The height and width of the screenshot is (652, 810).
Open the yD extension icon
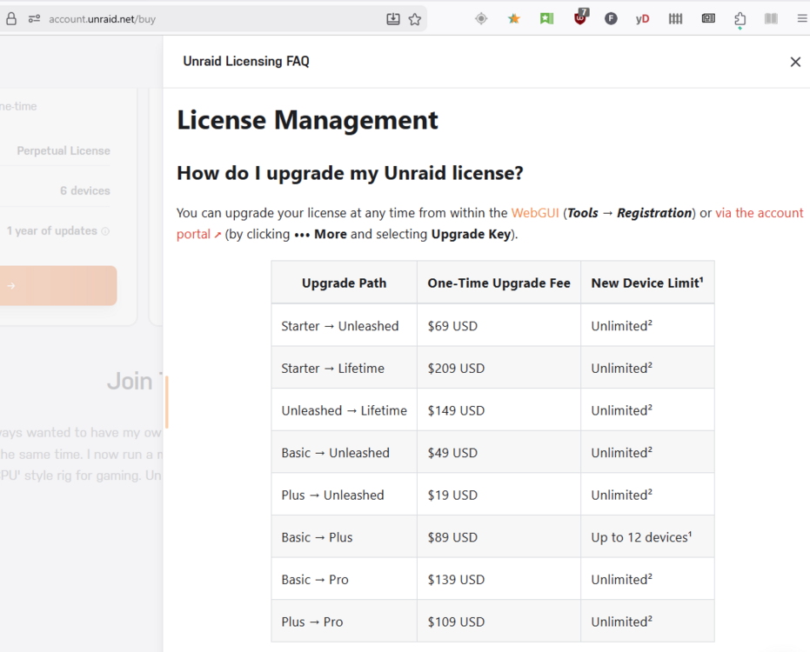(x=642, y=19)
